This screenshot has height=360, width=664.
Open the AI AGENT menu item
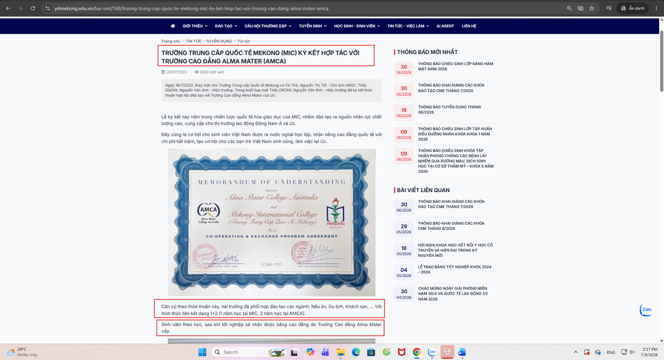coord(445,26)
